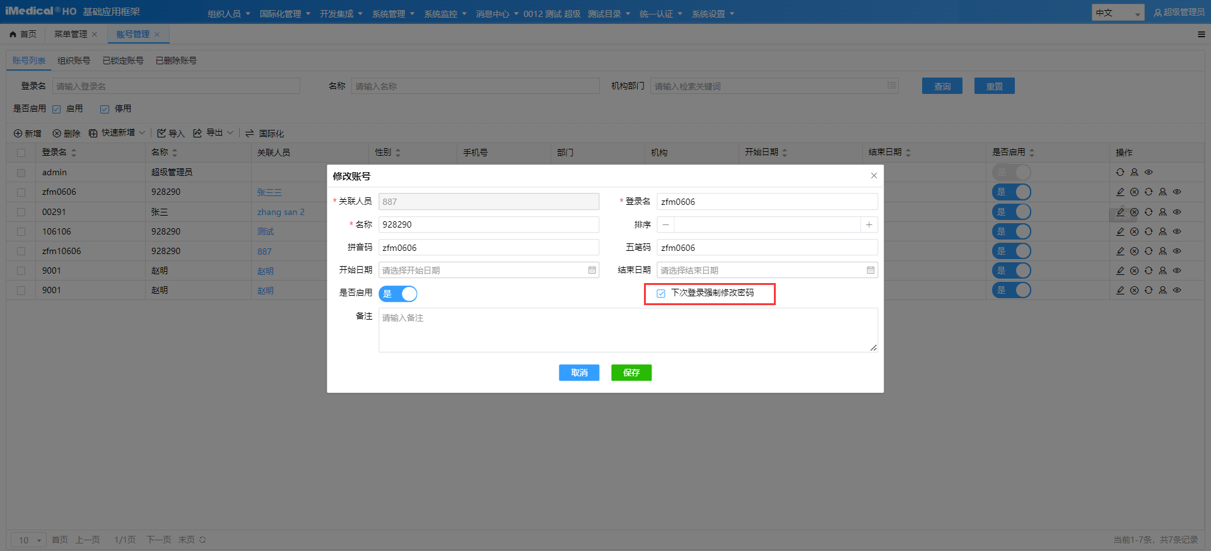Open the 中文 language dropdown

click(x=1118, y=13)
